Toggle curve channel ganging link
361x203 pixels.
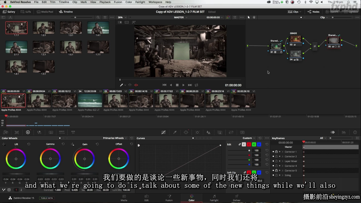click(x=240, y=144)
